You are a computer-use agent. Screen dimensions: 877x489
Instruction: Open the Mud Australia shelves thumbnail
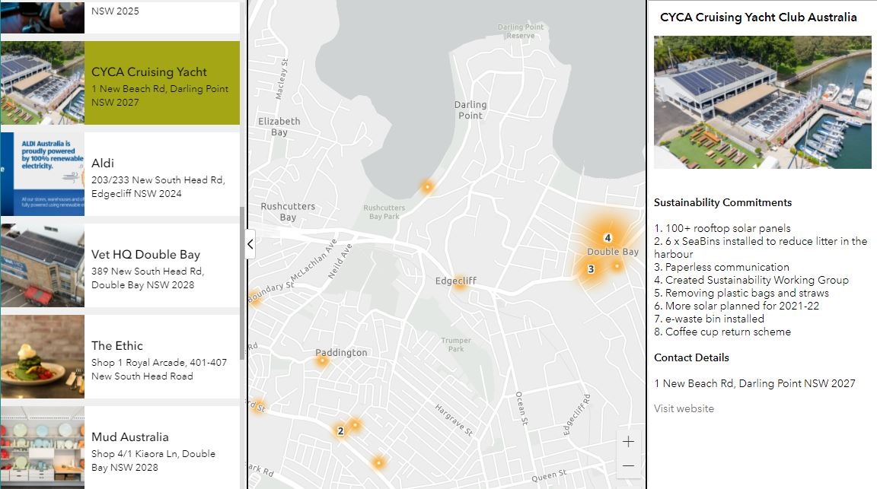(43, 448)
